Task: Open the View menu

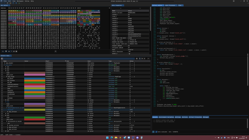Action: pyautogui.click(x=14, y=1)
